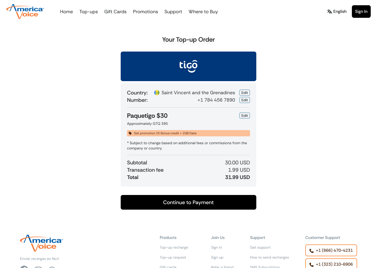Screen dimensions: 377x268
Task: Open the Promotions menu item
Action: click(x=146, y=12)
